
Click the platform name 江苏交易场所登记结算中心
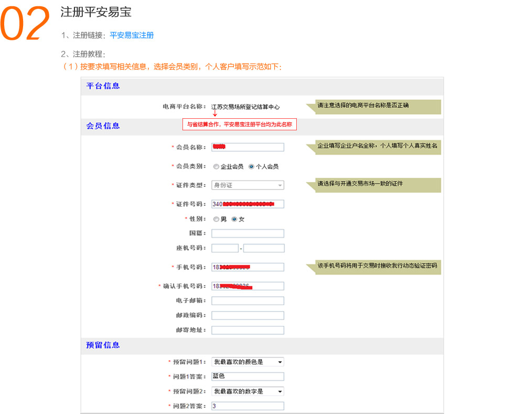tap(245, 107)
